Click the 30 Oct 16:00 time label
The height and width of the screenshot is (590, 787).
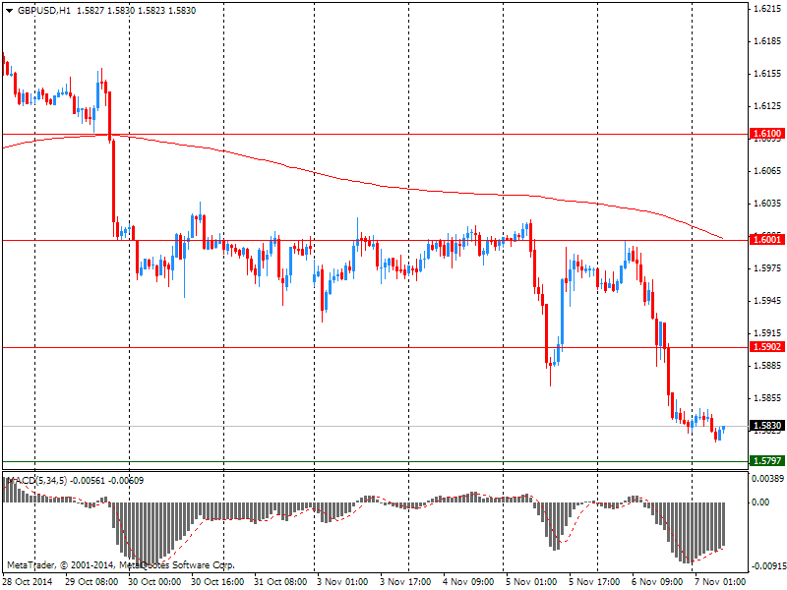pyautogui.click(x=217, y=582)
